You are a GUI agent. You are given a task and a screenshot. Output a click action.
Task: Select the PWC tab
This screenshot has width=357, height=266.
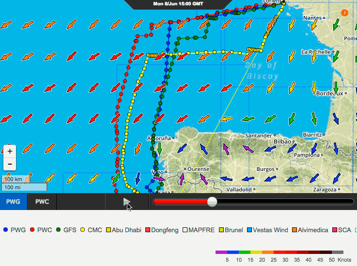42,201
